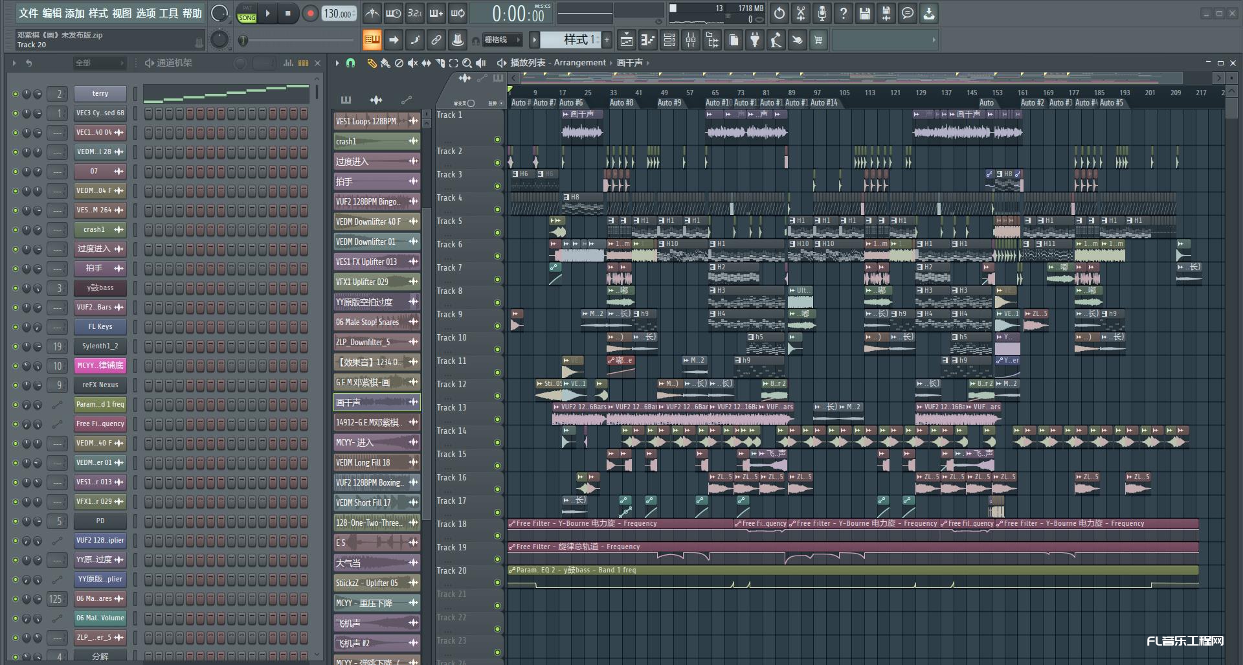The image size is (1243, 665).
Task: Click the terry channel button
Action: (100, 93)
